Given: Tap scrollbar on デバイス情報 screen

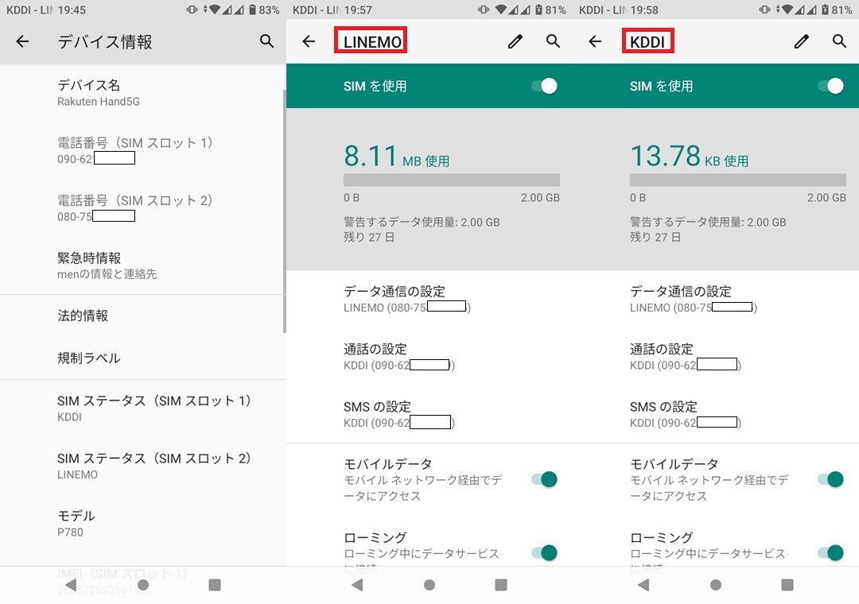Looking at the screenshot, I should pos(284,211).
